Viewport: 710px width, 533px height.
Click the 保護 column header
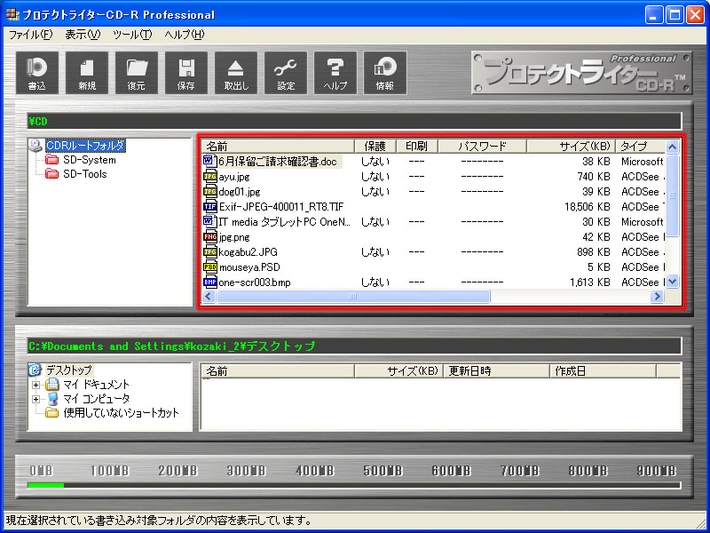coord(375,146)
